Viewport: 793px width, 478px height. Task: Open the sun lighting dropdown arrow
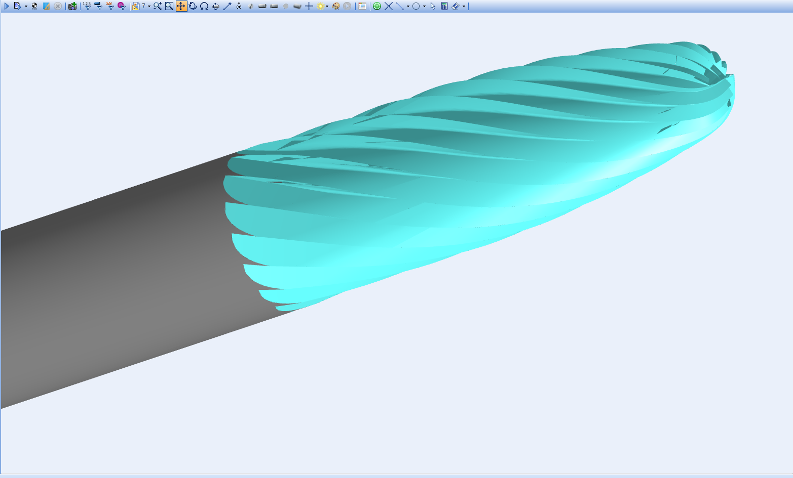(327, 7)
